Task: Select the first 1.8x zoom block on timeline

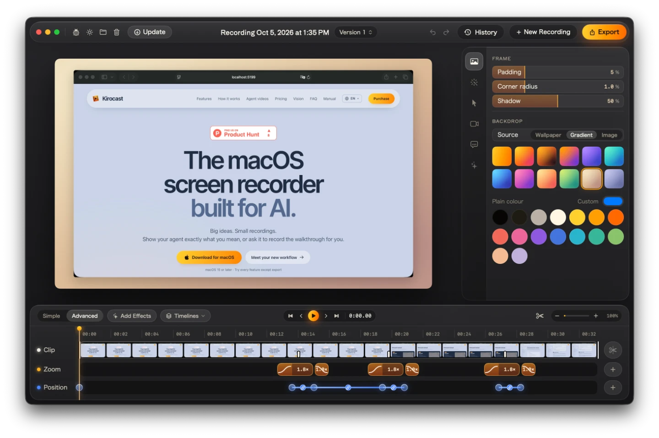Action: click(295, 369)
